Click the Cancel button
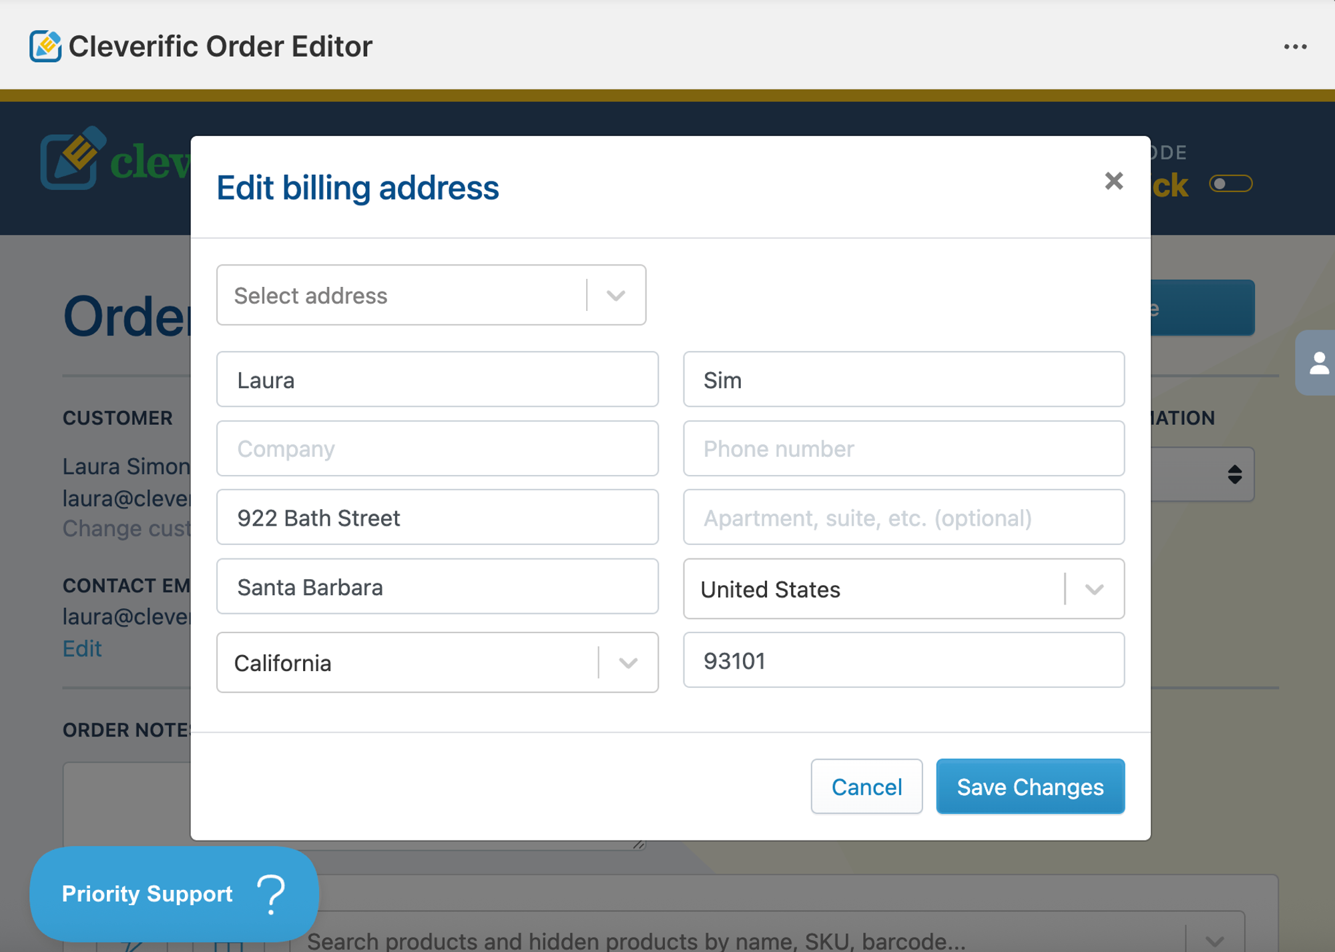 [x=866, y=787]
